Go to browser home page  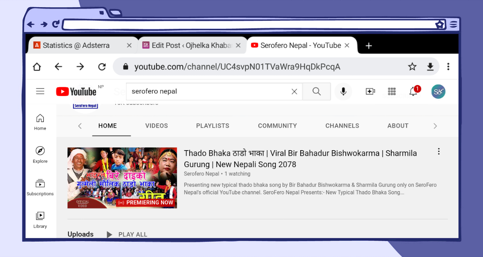tap(37, 67)
